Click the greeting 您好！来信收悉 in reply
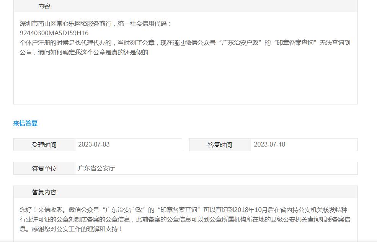377x246 pixels. point(42,210)
